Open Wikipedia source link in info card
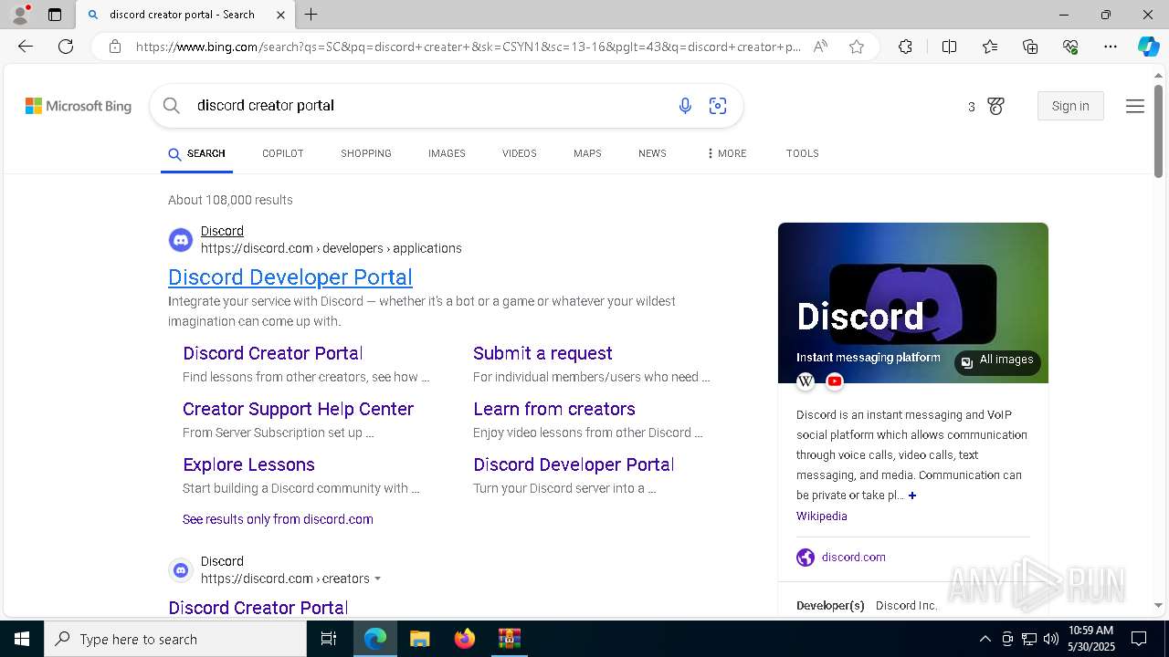The width and height of the screenshot is (1169, 657). (x=822, y=516)
